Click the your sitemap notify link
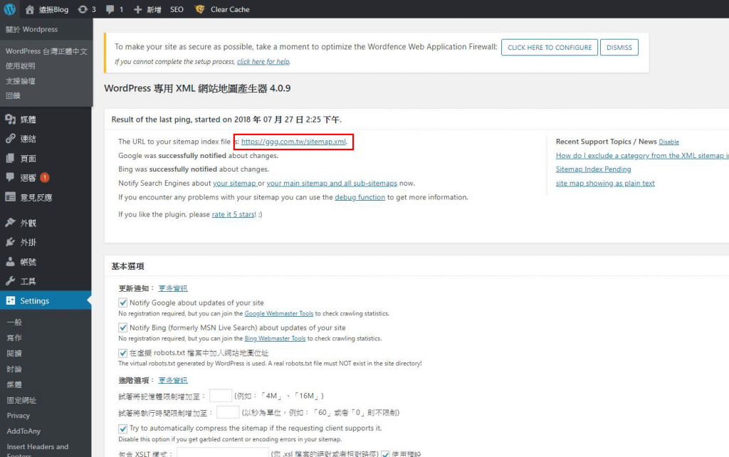This screenshot has width=729, height=457. coord(234,183)
